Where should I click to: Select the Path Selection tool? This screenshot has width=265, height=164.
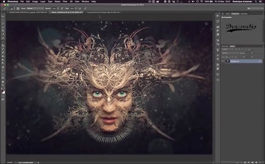point(3,74)
